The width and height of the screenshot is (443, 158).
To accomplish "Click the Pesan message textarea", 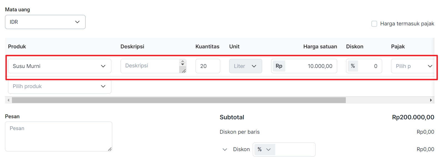I will pyautogui.click(x=59, y=136).
